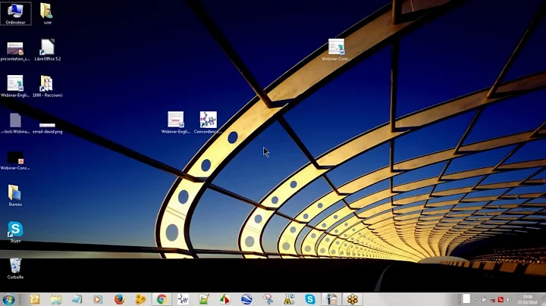Screen dimensions: 546x306
Task: Open the user folder on desktop
Action: [47, 13]
